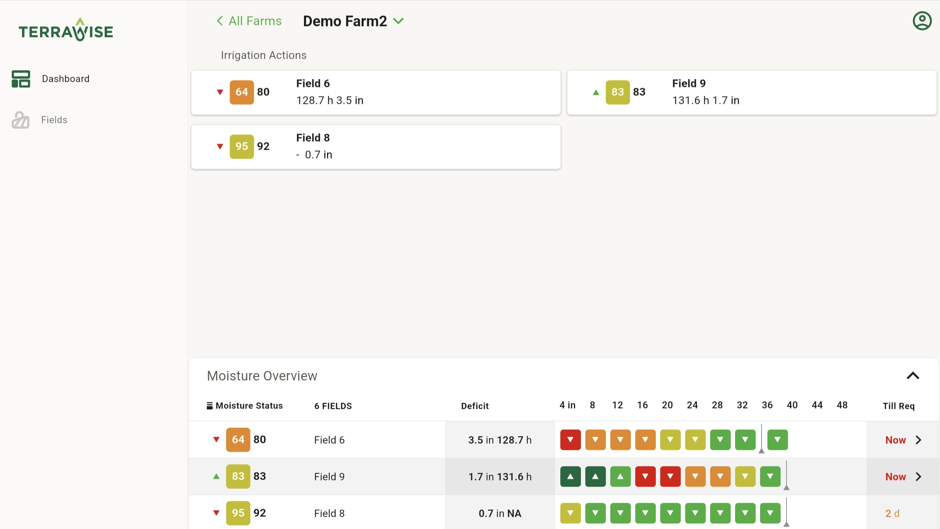
Task: Click the Irrigation Actions heading
Action: (264, 55)
